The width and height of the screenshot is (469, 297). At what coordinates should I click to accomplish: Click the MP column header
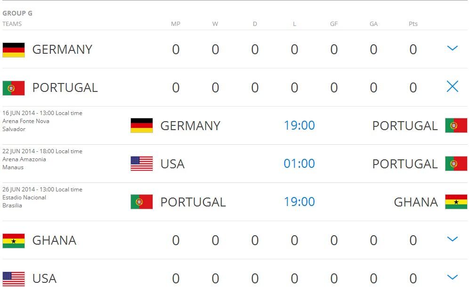pyautogui.click(x=176, y=24)
